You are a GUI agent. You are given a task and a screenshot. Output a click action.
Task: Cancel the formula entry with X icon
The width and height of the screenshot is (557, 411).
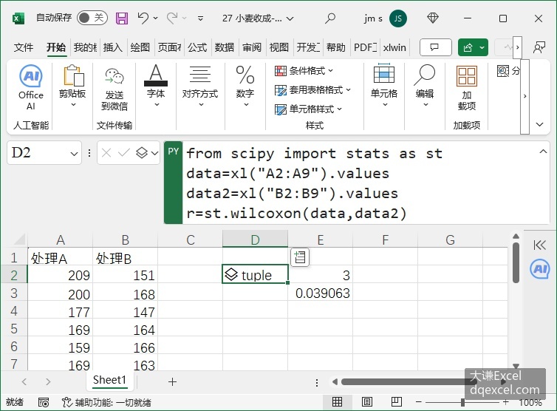106,153
